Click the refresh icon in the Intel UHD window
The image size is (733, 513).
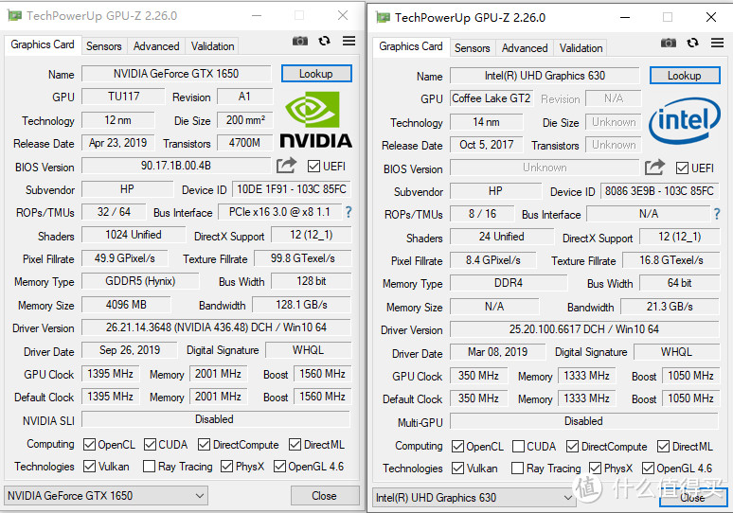[x=693, y=43]
